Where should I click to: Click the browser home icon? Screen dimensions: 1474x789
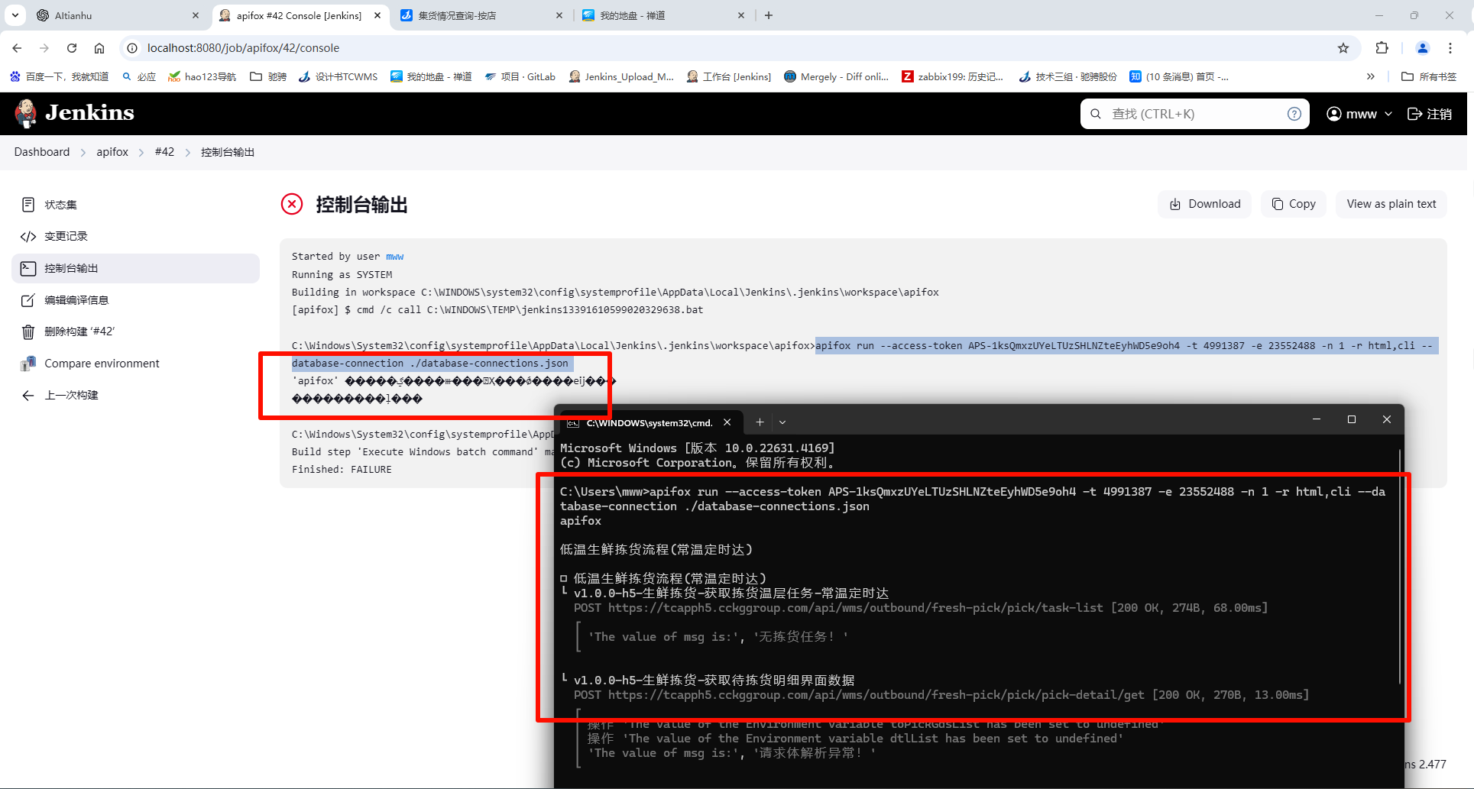click(x=99, y=48)
